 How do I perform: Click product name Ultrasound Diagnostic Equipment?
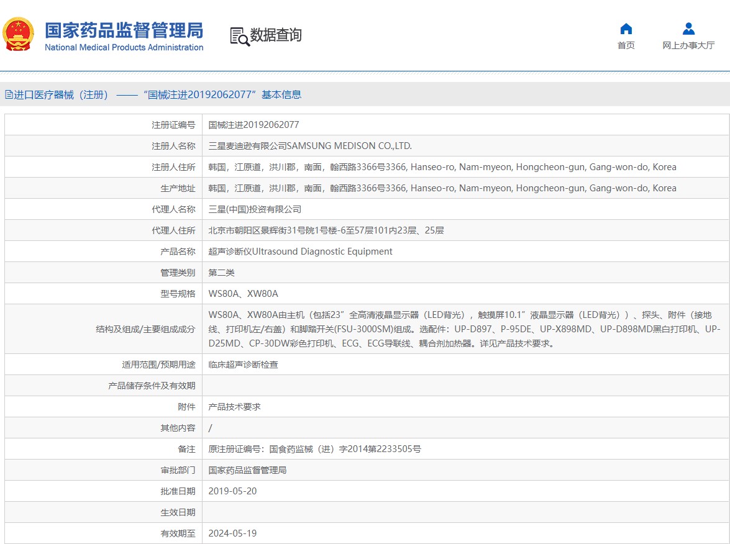(x=300, y=252)
